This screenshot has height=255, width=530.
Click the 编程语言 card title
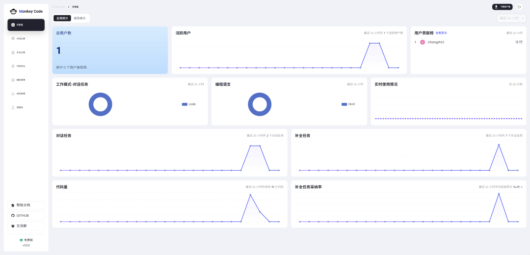click(223, 84)
